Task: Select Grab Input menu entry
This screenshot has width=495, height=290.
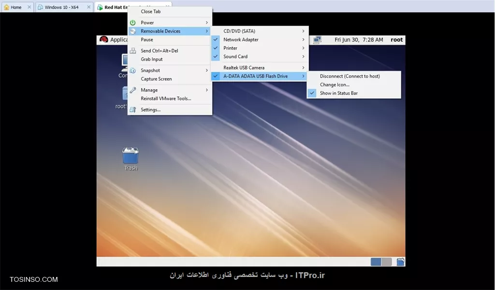Action: pyautogui.click(x=170, y=59)
